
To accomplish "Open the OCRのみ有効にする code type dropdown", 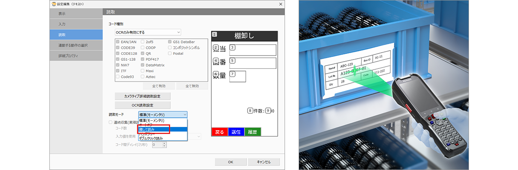I will 148,32.
